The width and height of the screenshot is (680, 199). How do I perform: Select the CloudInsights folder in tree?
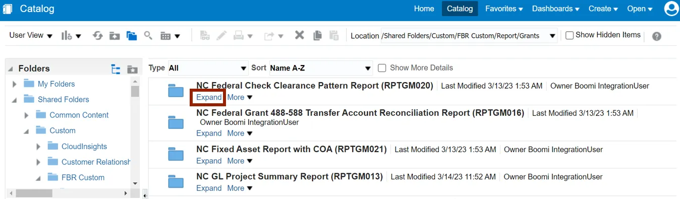click(x=84, y=146)
